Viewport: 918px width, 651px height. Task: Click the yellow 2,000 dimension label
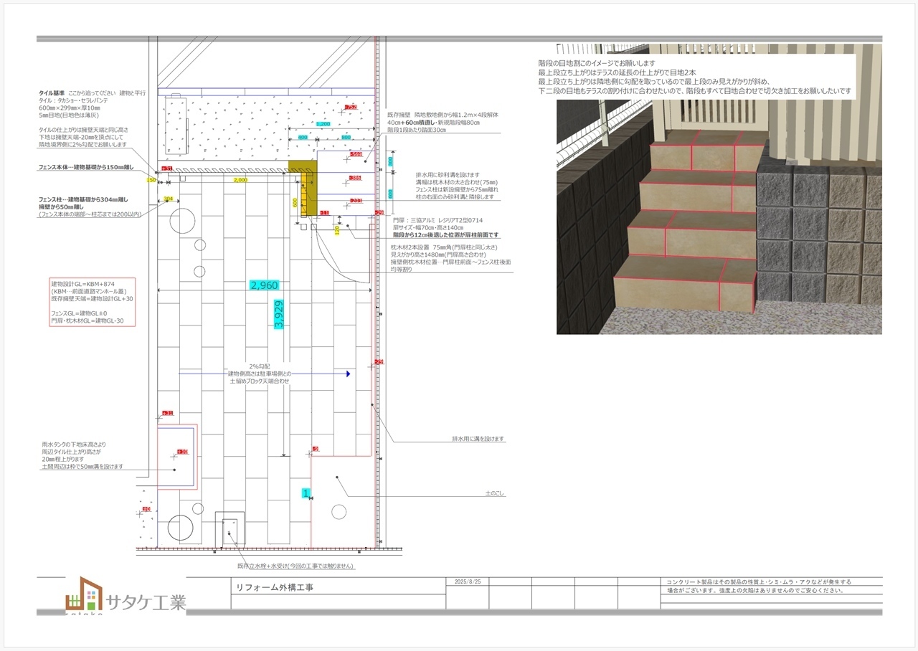240,181
